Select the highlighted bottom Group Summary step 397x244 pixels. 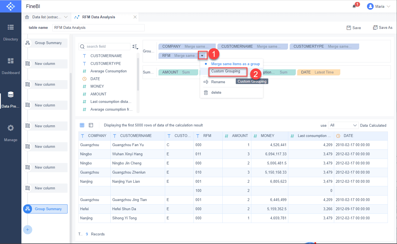(x=46, y=209)
